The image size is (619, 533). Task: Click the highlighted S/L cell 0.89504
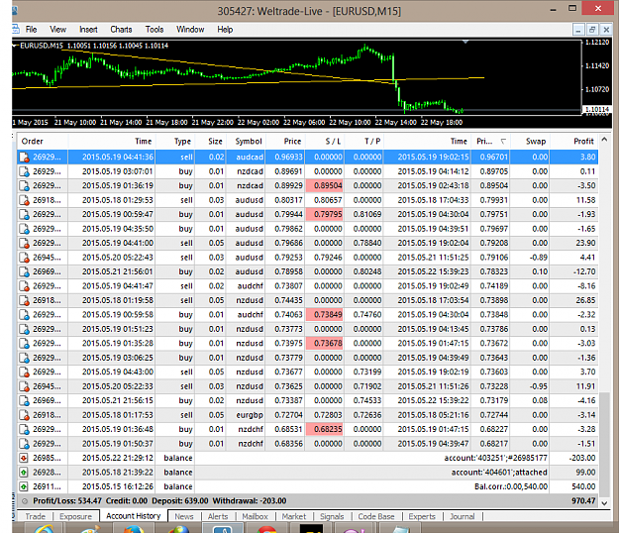[325, 186]
